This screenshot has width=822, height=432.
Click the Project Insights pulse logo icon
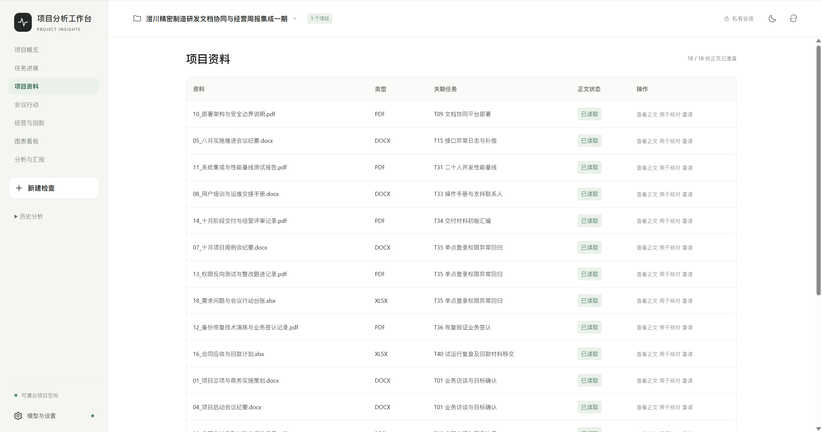click(23, 22)
